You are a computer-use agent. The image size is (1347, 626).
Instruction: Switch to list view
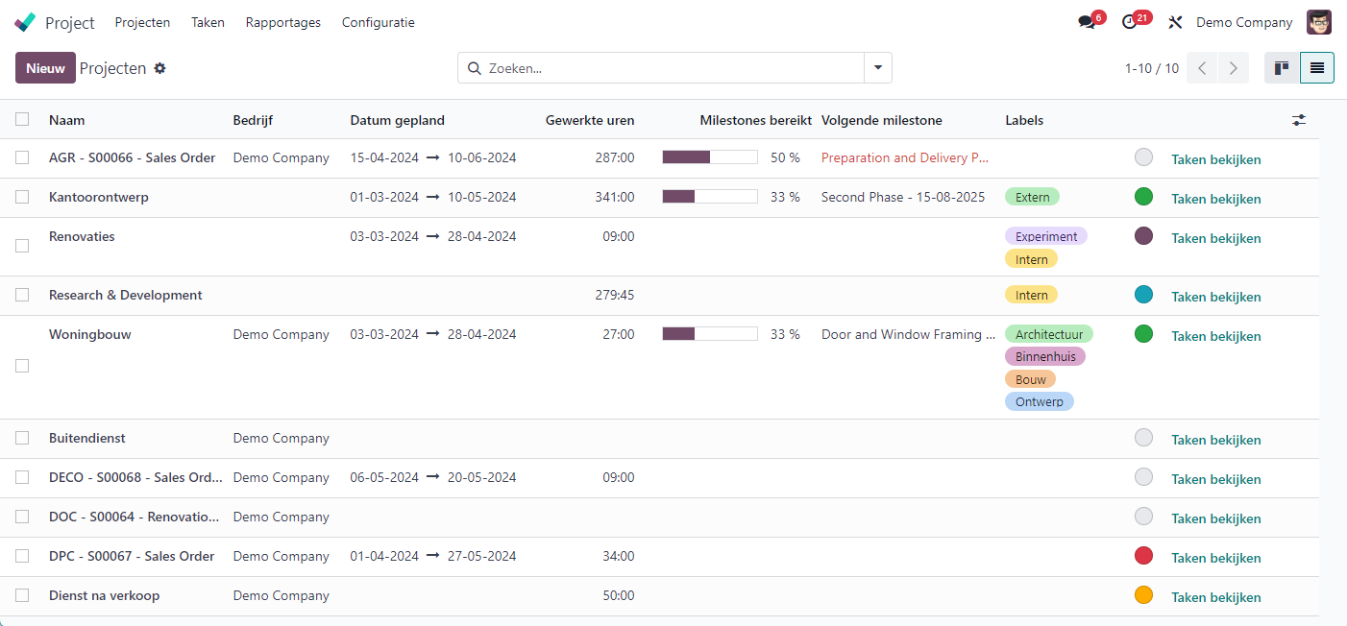[1316, 68]
